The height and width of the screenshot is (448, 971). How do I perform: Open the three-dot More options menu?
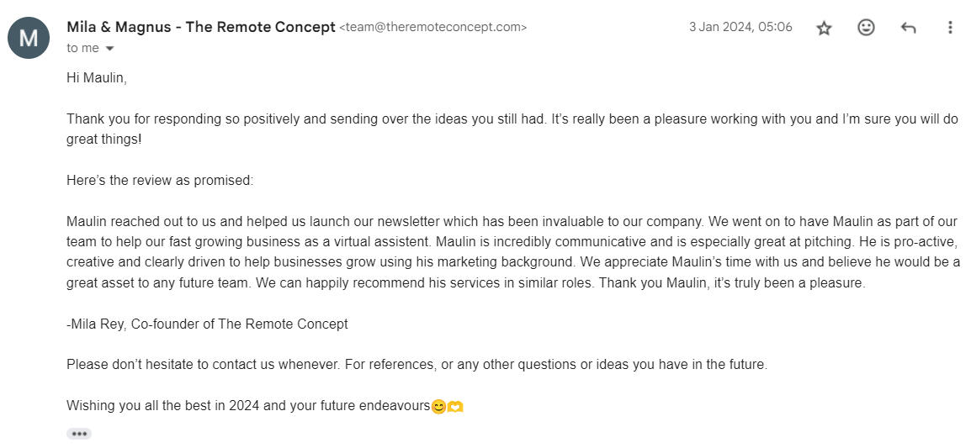(x=950, y=28)
